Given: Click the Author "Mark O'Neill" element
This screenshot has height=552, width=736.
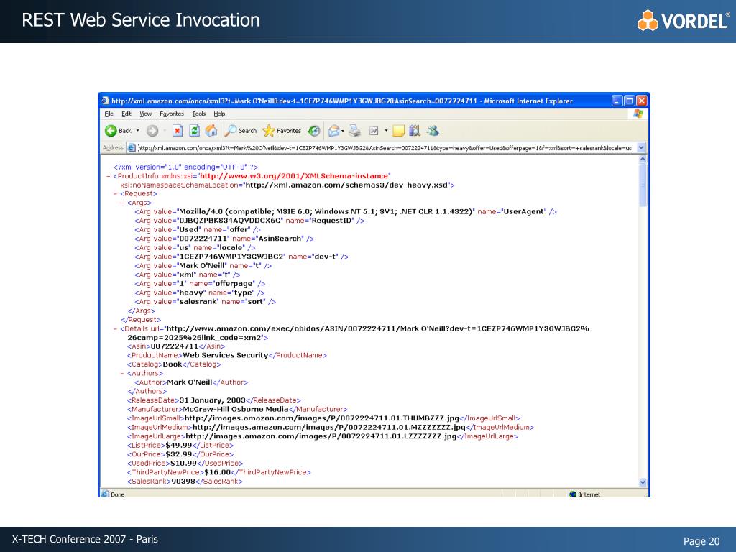Looking at the screenshot, I should [191, 382].
